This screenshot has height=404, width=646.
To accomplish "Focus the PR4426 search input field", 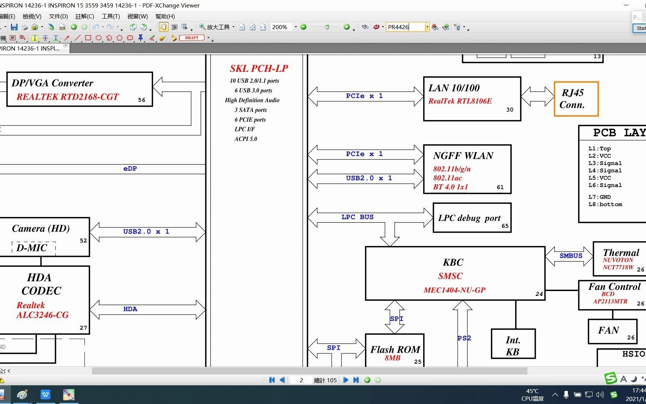I will coord(406,27).
